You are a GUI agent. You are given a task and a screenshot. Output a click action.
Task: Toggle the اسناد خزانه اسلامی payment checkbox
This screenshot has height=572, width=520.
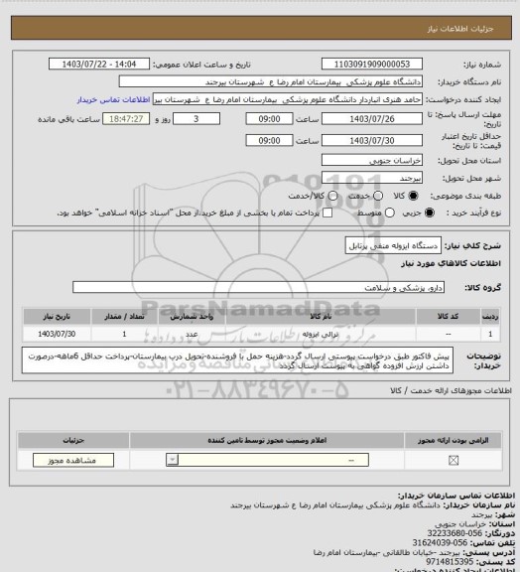point(327,213)
